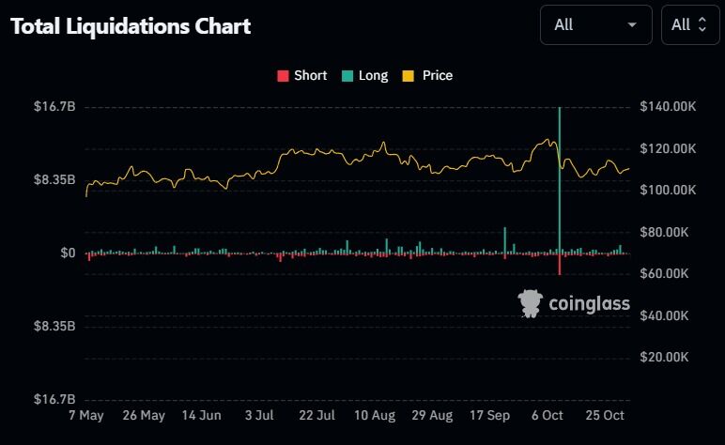Screen dimensions: 725x445
Task: Click the red short liquidation bar near 6 Oct
Action: click(x=560, y=264)
